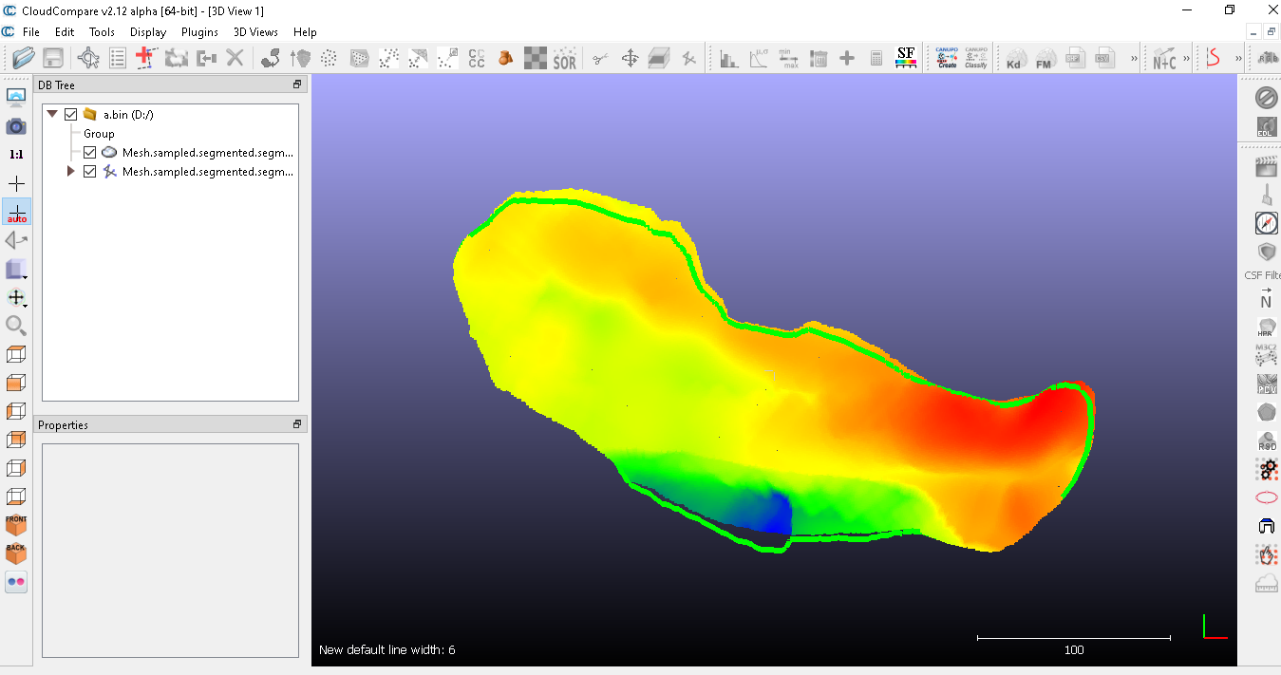Click the CANUPO Classify plugin icon
The height and width of the screenshot is (675, 1281).
975,59
